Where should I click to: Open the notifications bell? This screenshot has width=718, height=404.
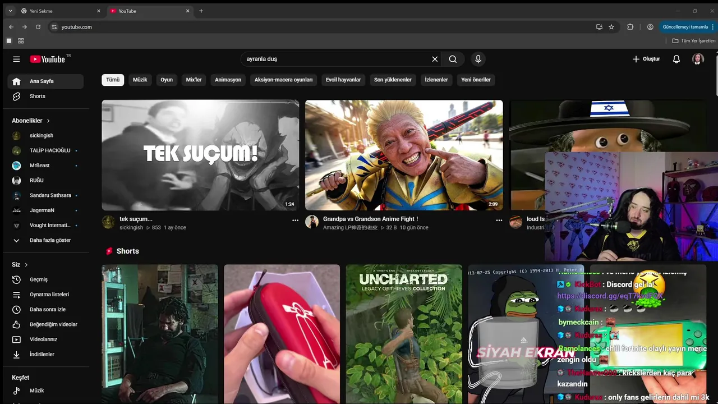point(676,59)
